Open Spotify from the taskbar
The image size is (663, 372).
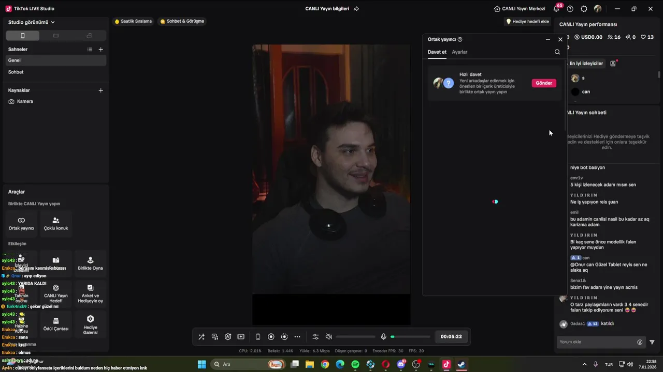[355, 364]
